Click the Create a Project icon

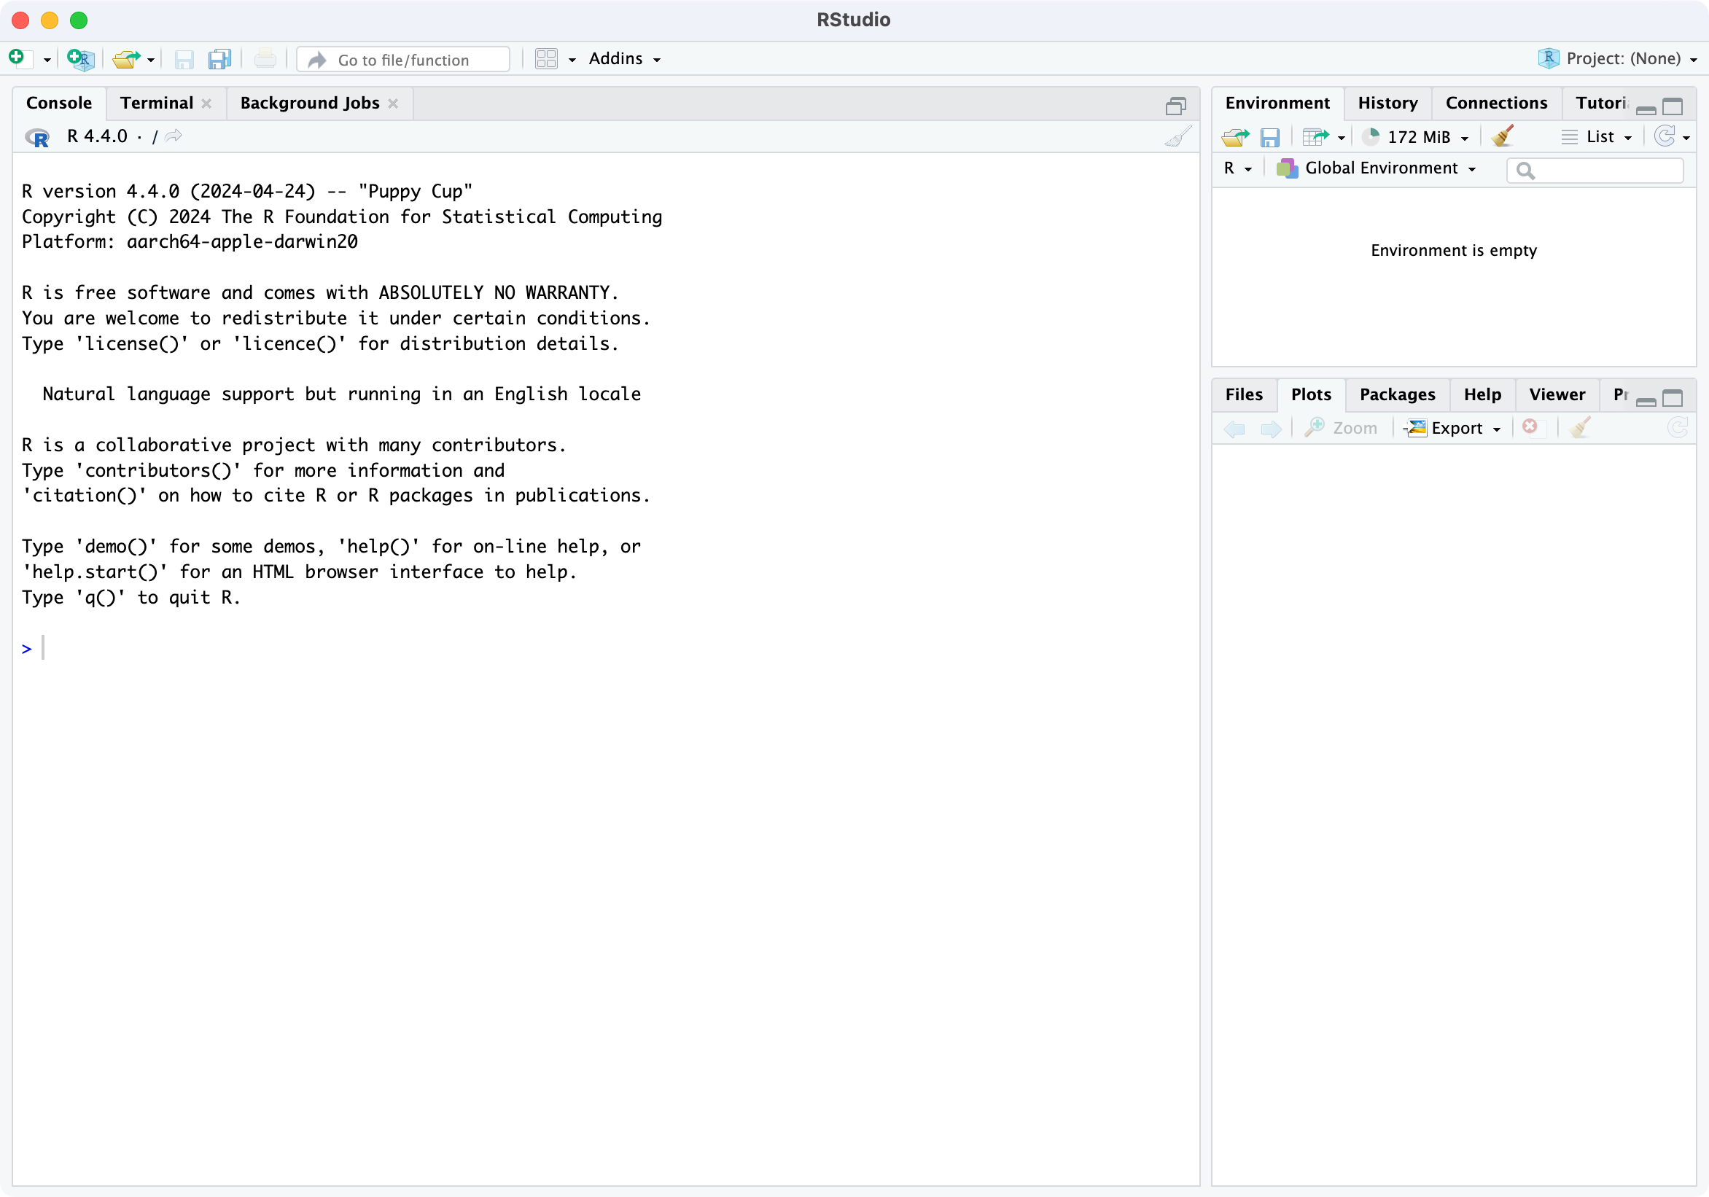(80, 59)
